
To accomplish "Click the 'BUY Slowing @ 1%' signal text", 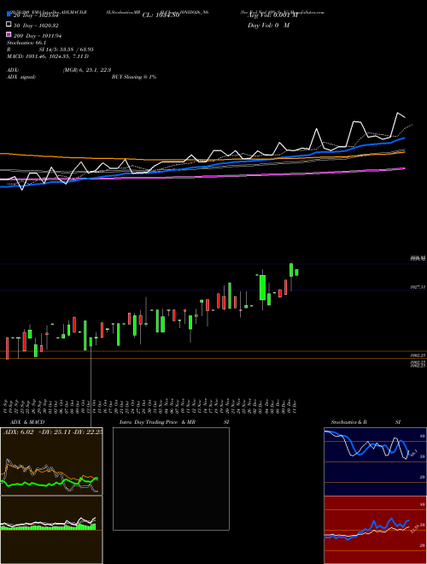I will [x=134, y=77].
